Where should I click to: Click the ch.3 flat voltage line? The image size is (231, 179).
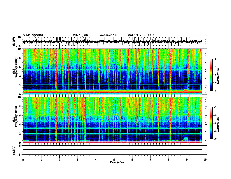click(x=113, y=150)
